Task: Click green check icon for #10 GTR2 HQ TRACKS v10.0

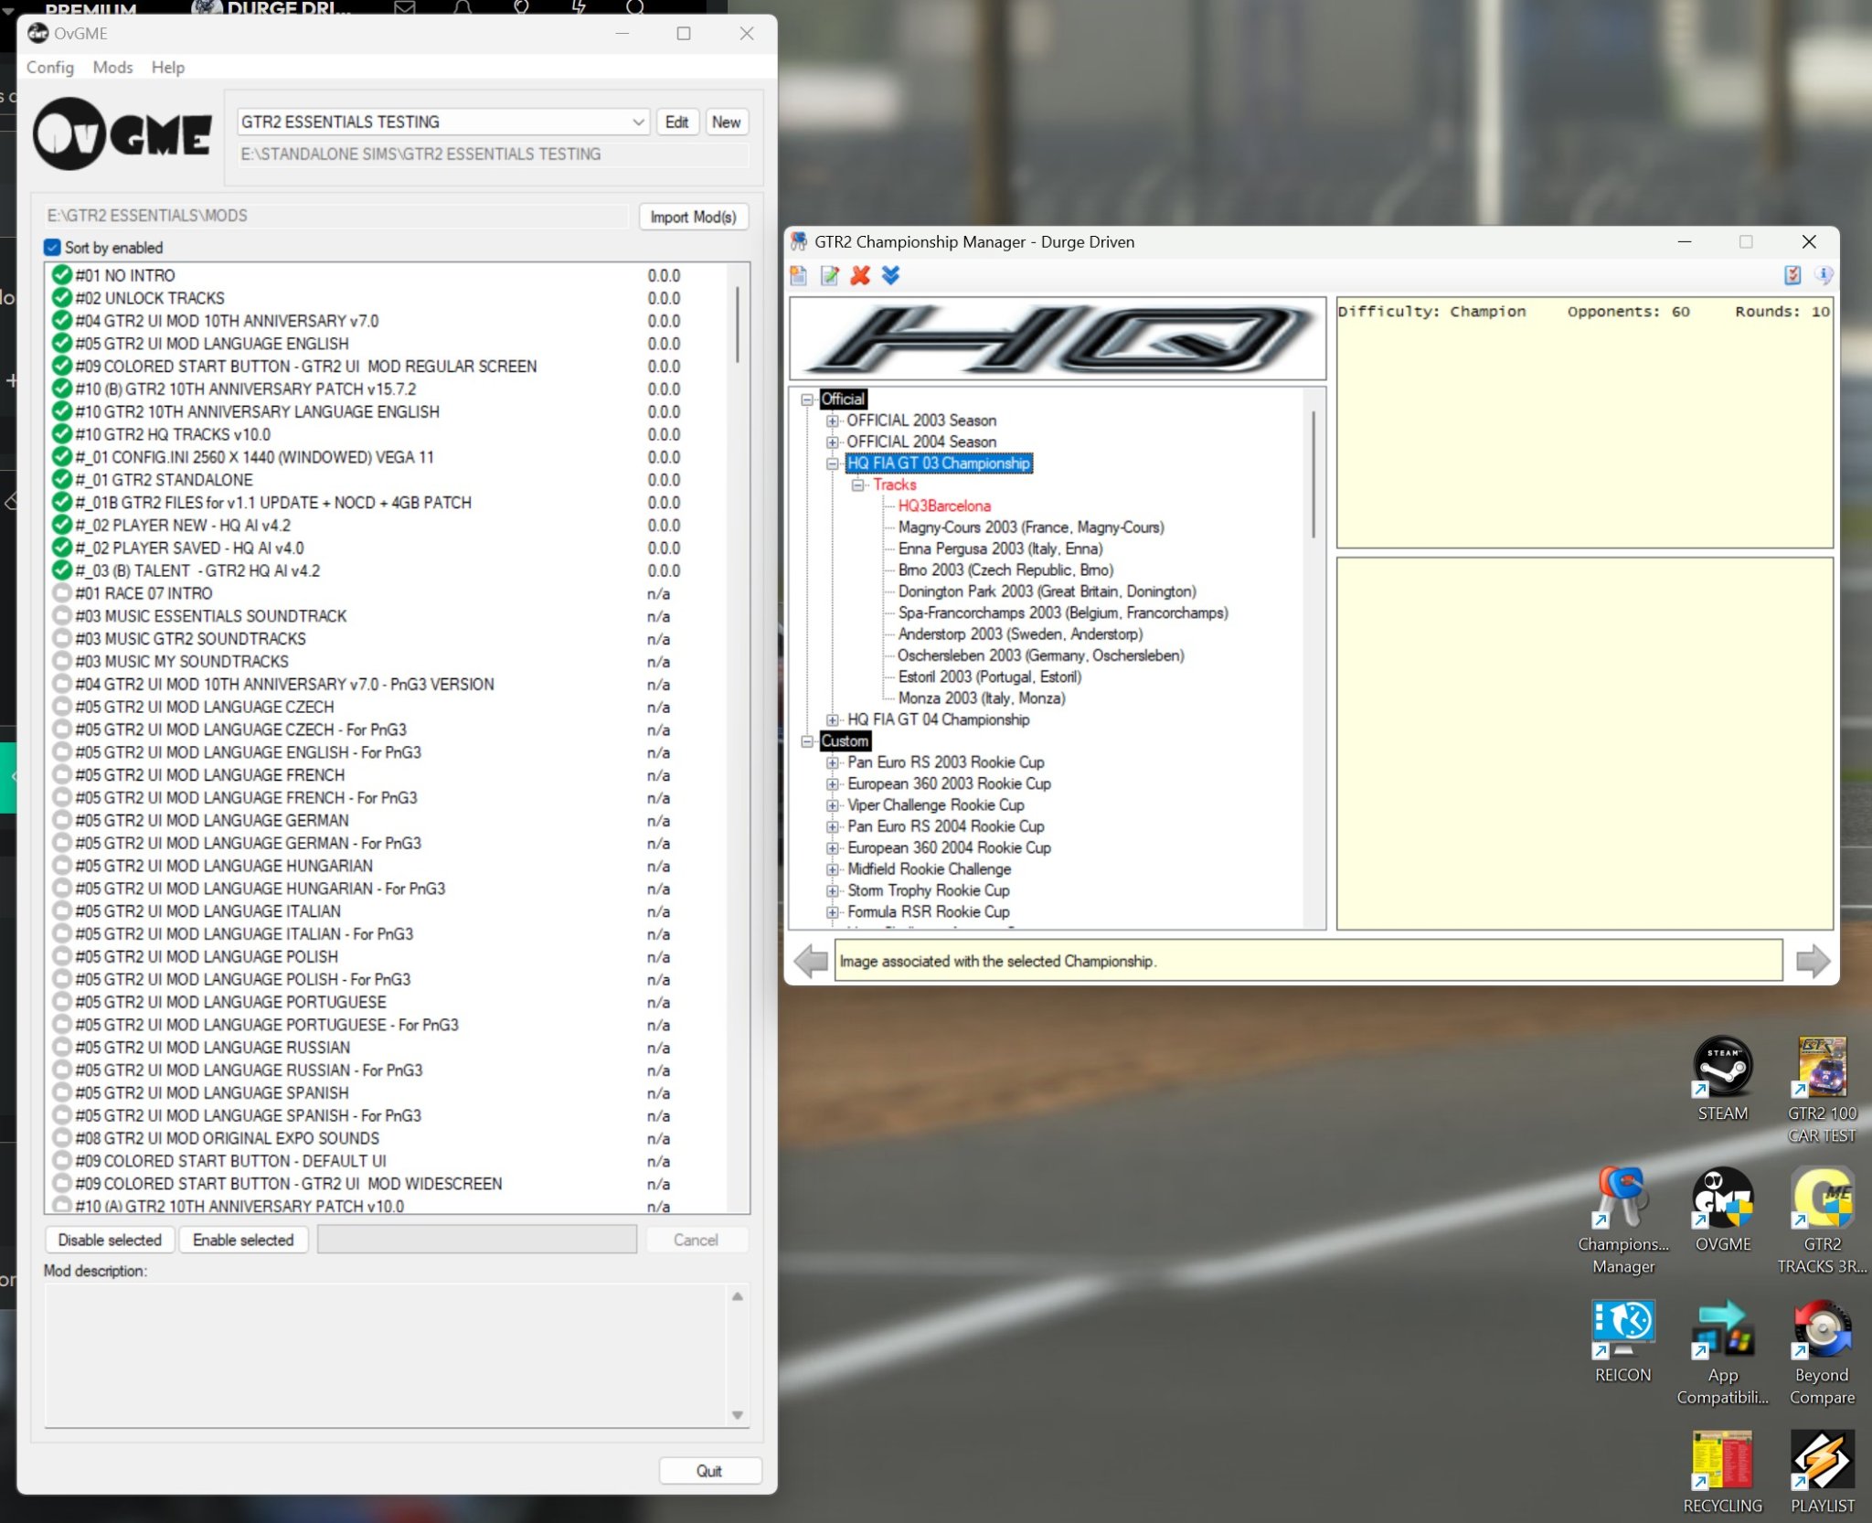Action: pyautogui.click(x=62, y=434)
